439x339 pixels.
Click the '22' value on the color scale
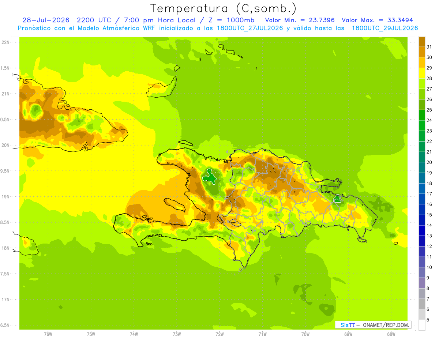tap(429, 141)
